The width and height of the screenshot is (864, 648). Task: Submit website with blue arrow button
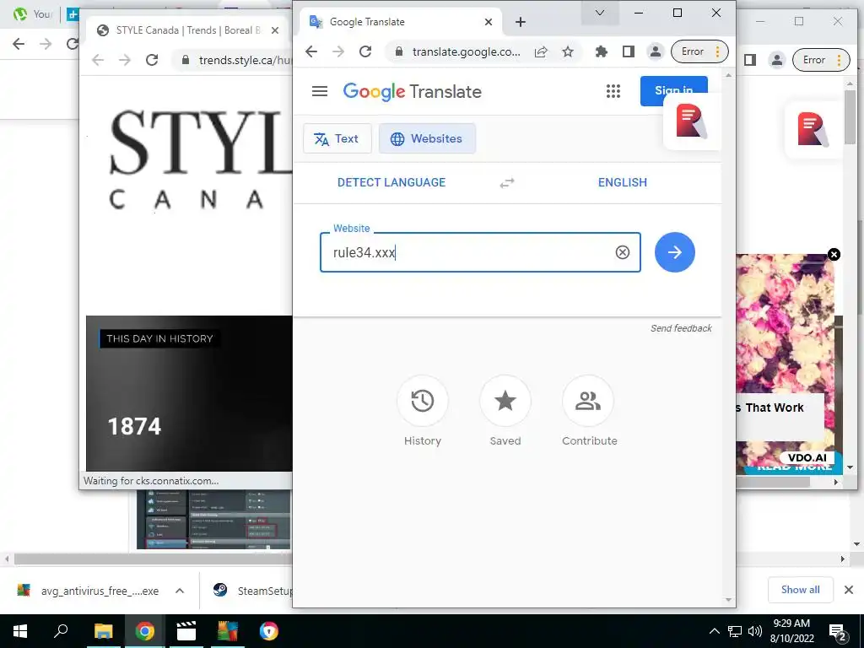674,252
